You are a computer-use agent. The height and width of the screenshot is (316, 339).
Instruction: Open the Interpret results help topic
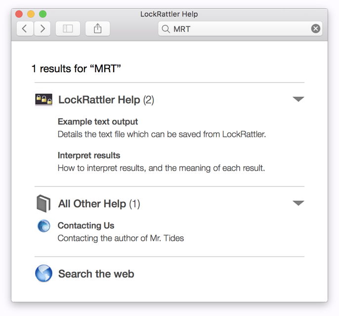click(89, 156)
